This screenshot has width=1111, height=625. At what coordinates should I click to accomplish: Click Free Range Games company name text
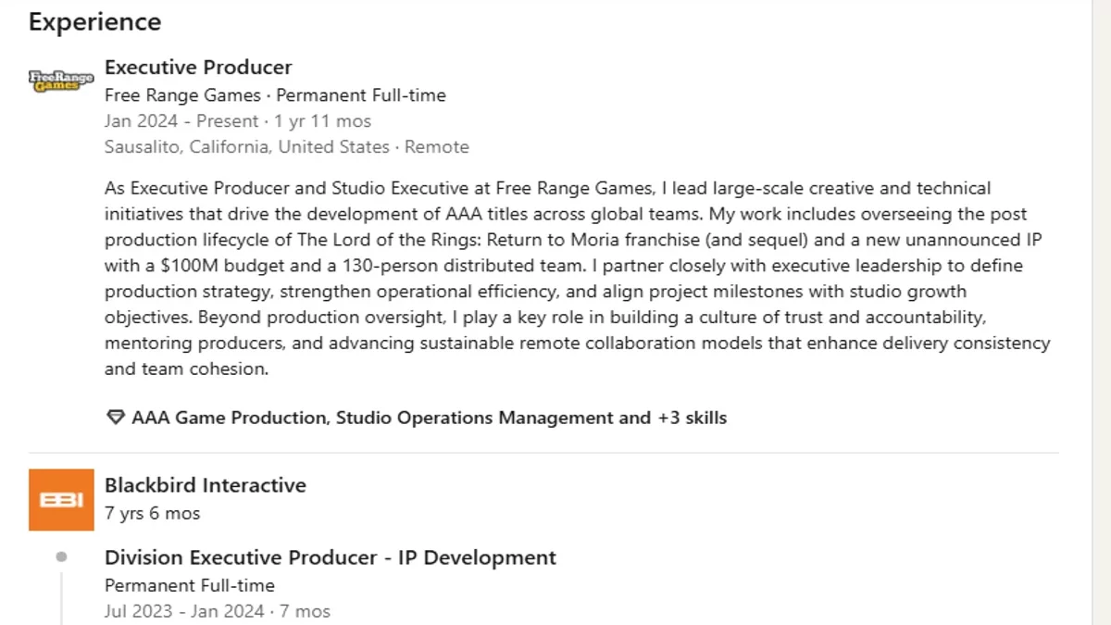click(x=182, y=95)
